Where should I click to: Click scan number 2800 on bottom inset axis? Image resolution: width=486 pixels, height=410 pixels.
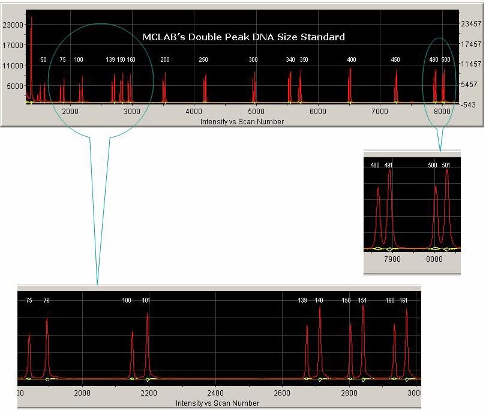[x=349, y=393]
